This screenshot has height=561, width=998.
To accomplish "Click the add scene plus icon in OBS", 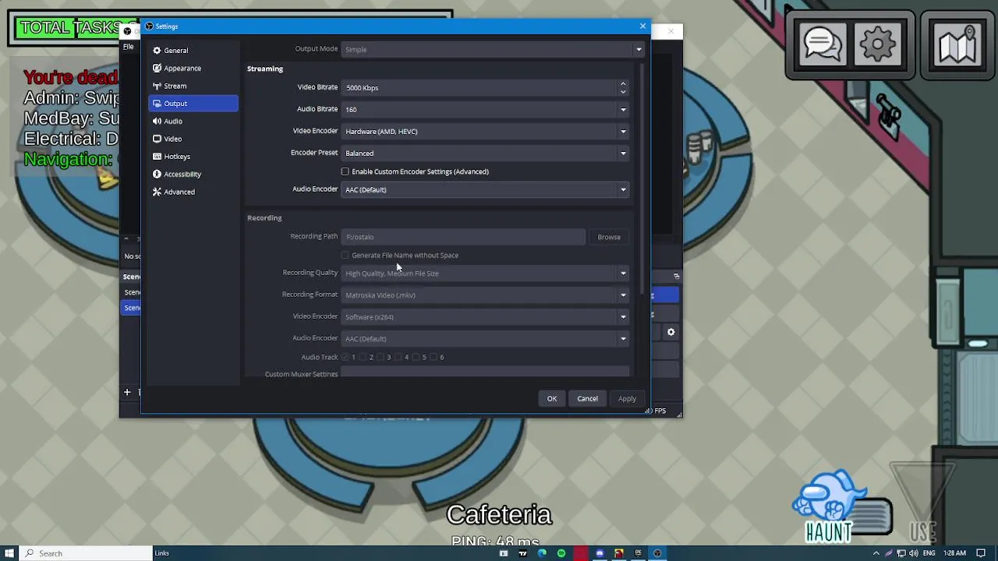I will coord(127,393).
